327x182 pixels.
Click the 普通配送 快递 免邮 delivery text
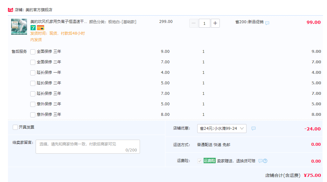tap(213, 145)
